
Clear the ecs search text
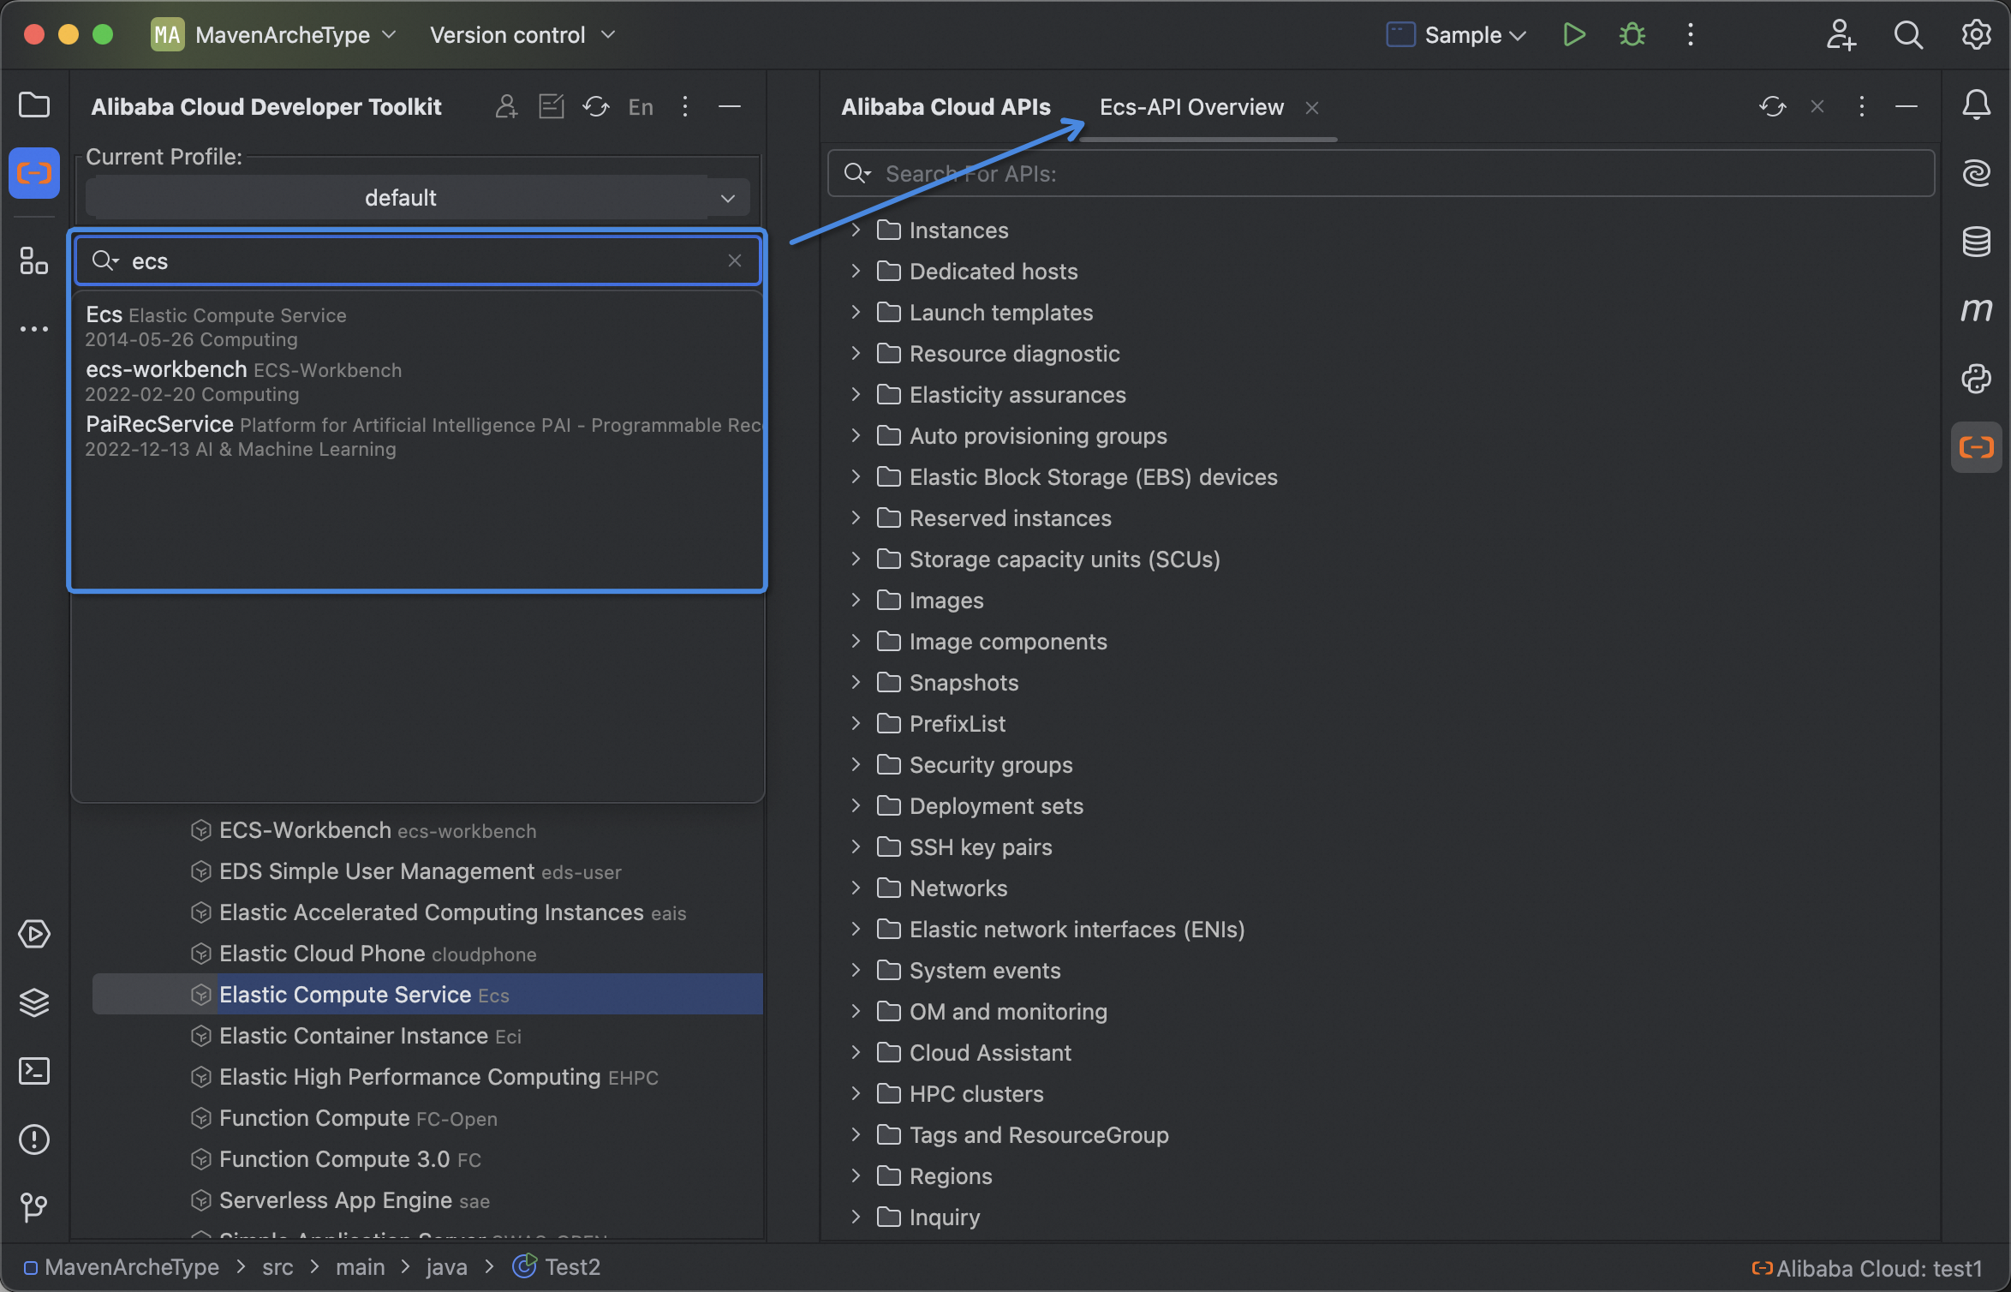coord(735,260)
